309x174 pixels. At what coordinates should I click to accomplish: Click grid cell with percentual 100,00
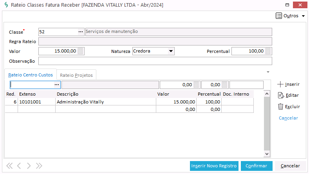(x=209, y=102)
